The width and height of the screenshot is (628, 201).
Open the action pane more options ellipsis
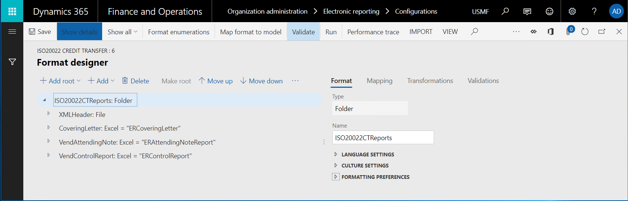[516, 32]
